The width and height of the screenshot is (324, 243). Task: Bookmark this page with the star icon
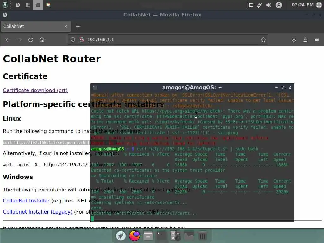click(x=263, y=40)
